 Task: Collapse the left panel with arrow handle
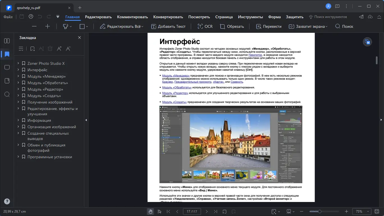pyautogui.click(x=86, y=120)
